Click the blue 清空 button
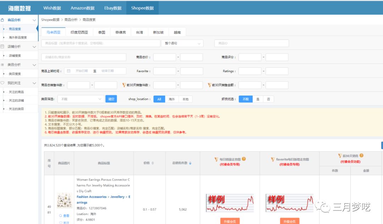 click(x=111, y=99)
